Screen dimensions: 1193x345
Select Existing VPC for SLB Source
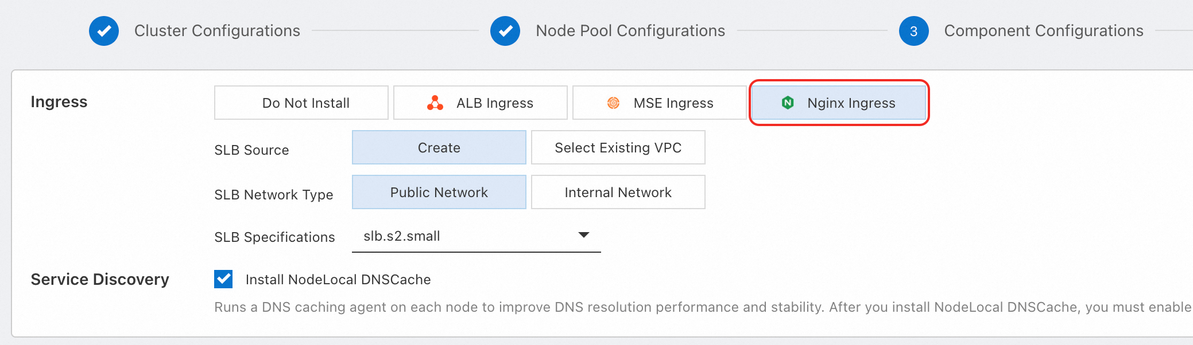click(618, 148)
